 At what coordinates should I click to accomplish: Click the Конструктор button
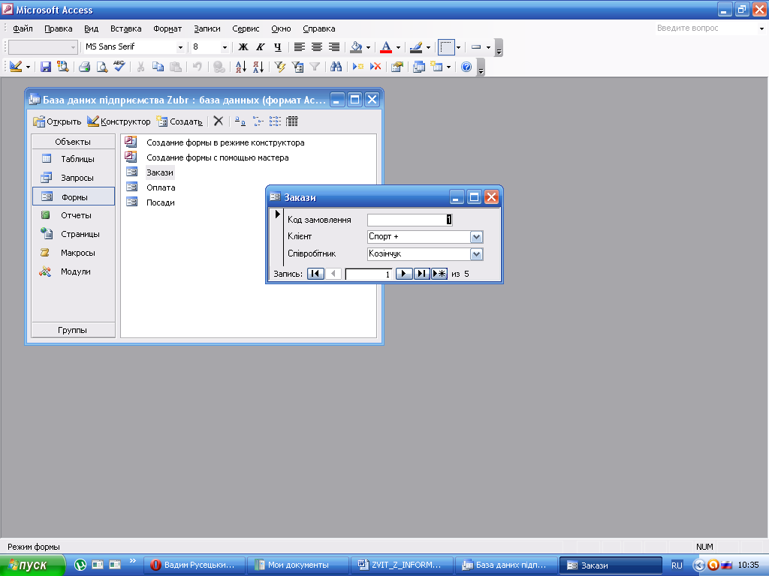tap(119, 121)
